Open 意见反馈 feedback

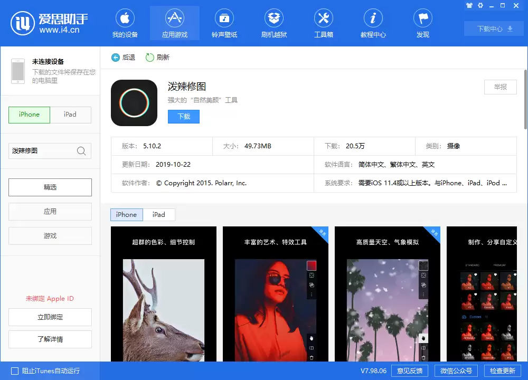410,371
